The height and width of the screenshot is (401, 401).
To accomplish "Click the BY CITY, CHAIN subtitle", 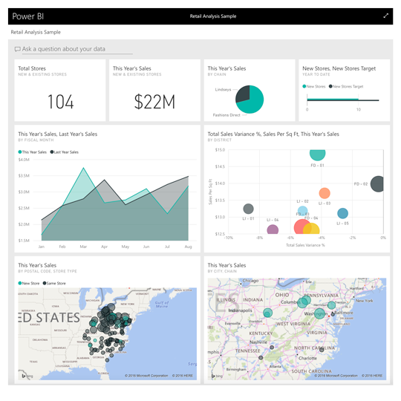I will (x=222, y=271).
